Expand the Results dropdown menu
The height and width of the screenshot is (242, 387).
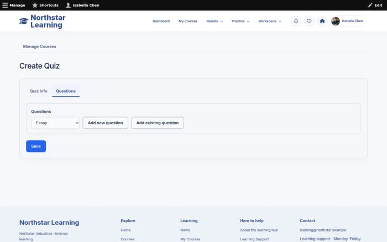coord(215,21)
